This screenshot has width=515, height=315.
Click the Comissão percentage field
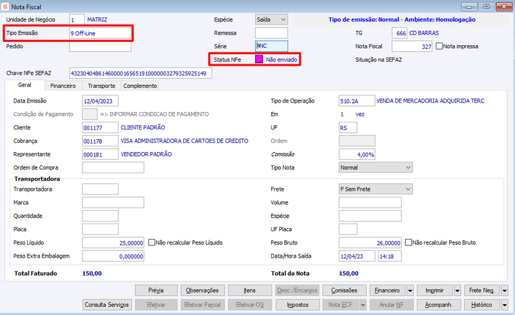(x=357, y=154)
